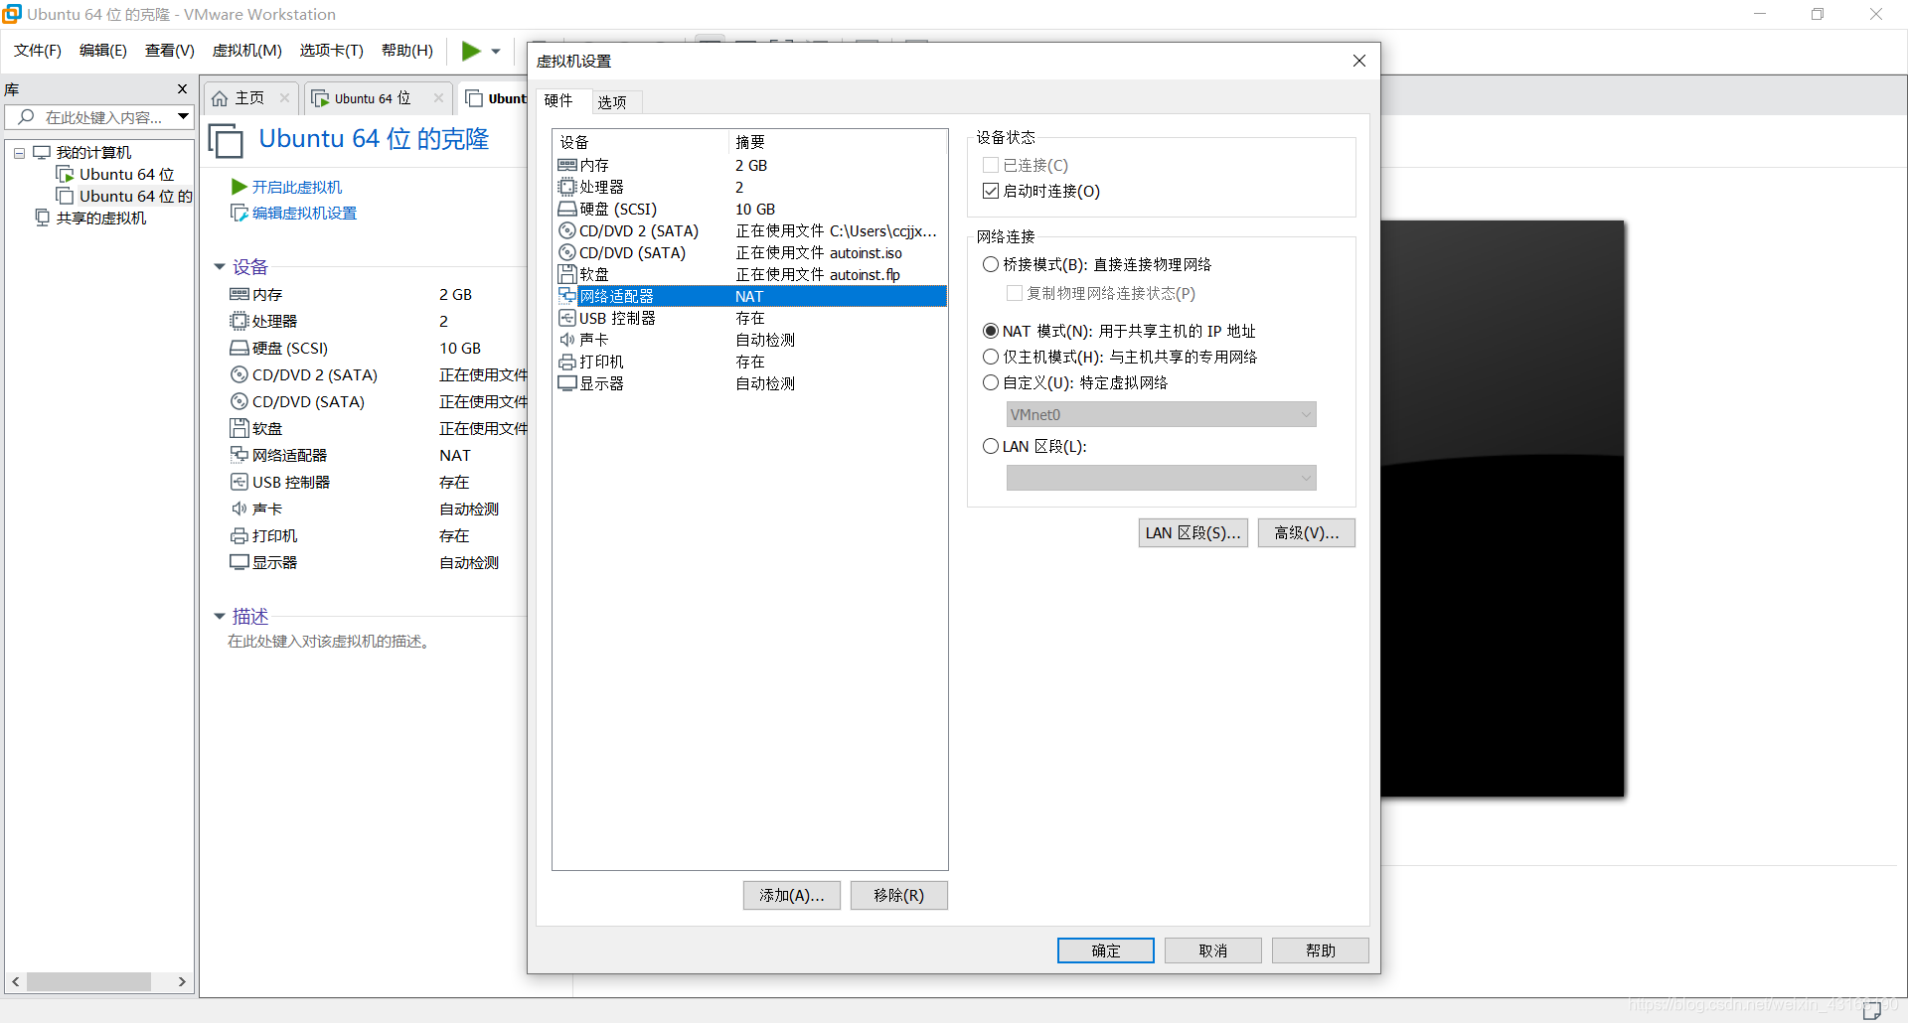Screen dimensions: 1908x1023
Task: Select USB Controller icon in dialog list
Action: [567, 318]
